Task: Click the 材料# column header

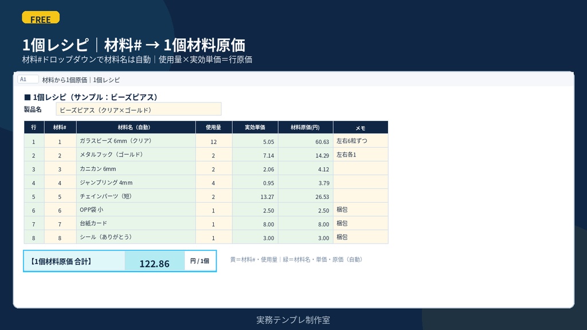Action: [x=60, y=127]
